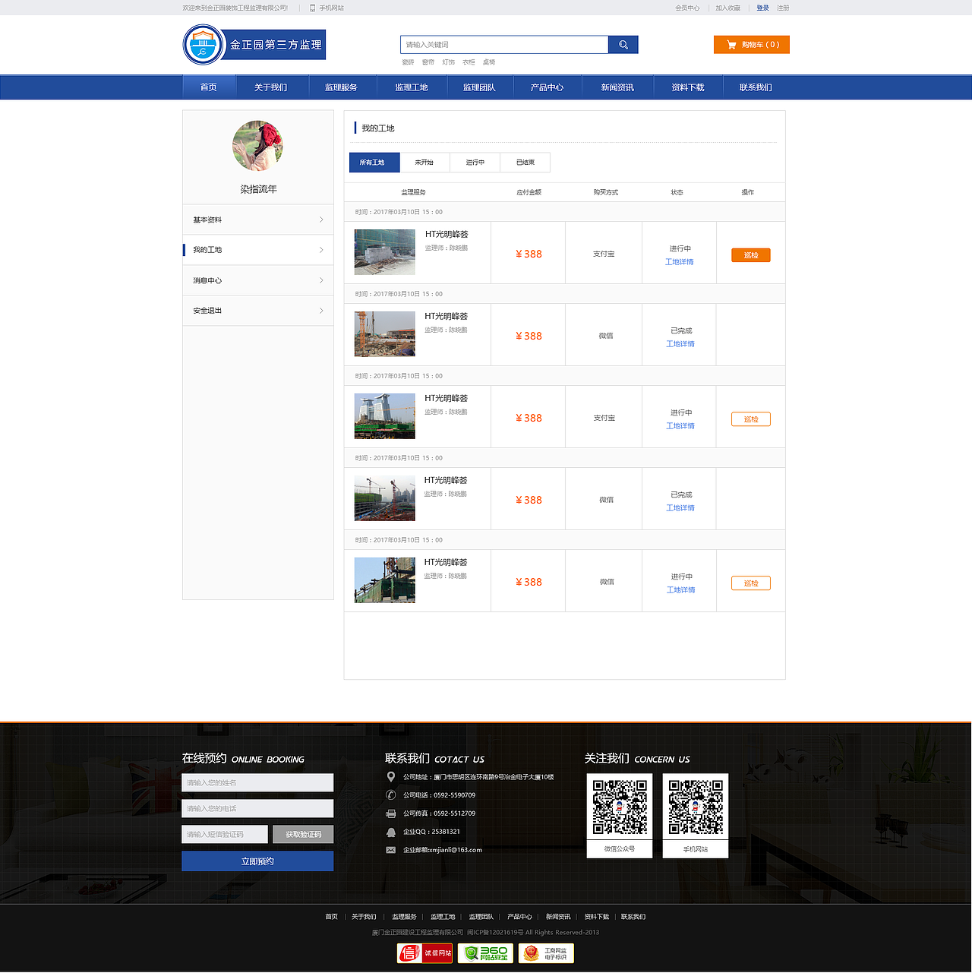Open 资料下载 in main navigation

point(688,87)
